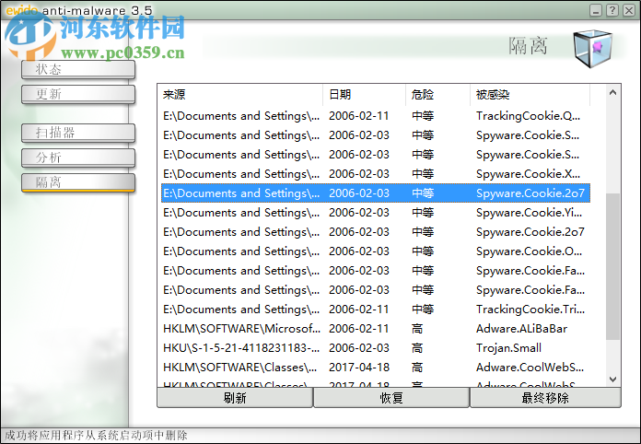Click the date 2006-02-11 in the TrackingCookie.Q... row

(x=359, y=116)
